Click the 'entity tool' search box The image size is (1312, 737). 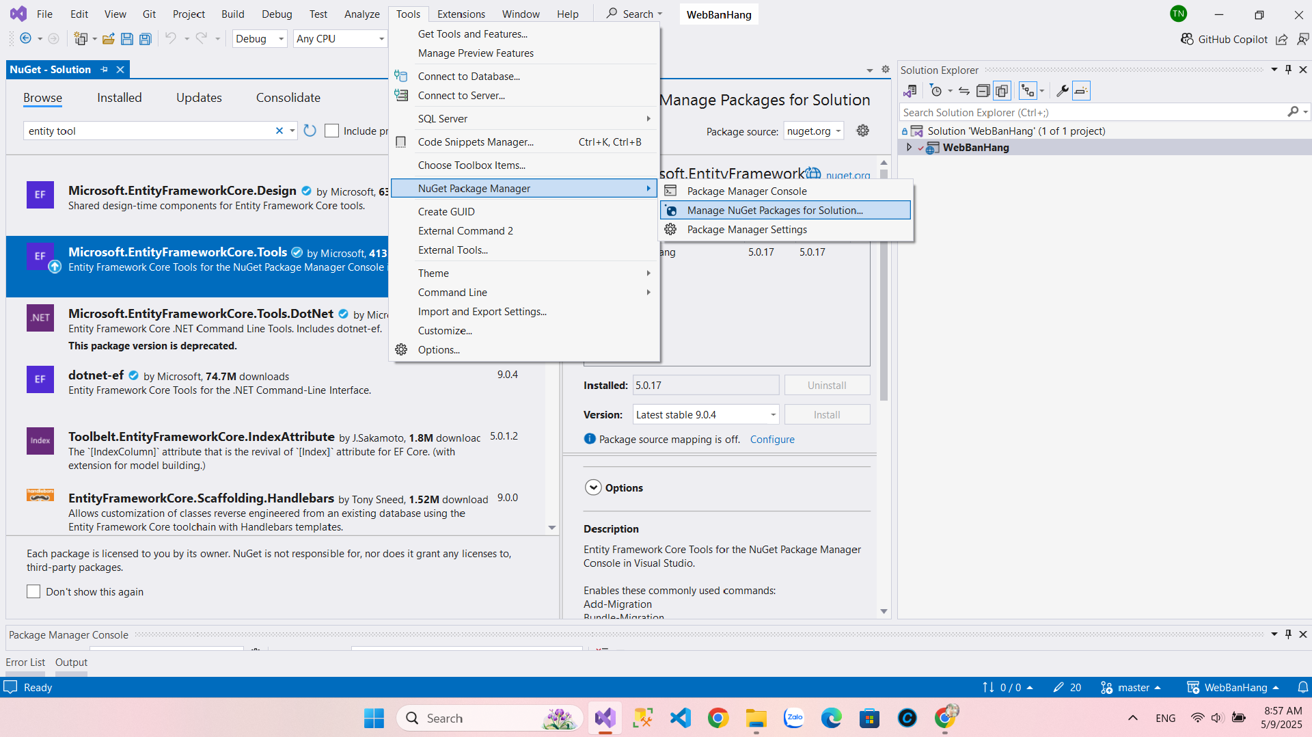pyautogui.click(x=149, y=131)
